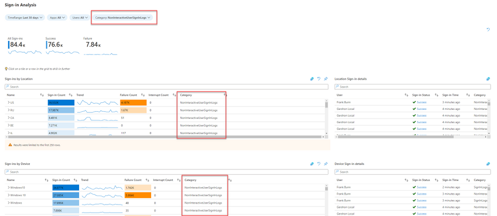
Task: Open Log Analytics for Location Sign-in details
Action: point(488,79)
